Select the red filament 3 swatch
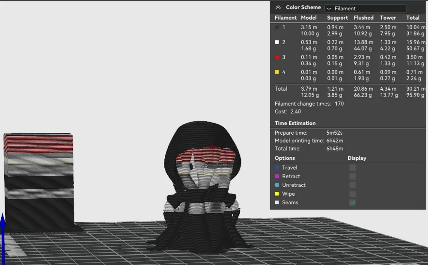This screenshot has height=265, width=428. point(277,57)
